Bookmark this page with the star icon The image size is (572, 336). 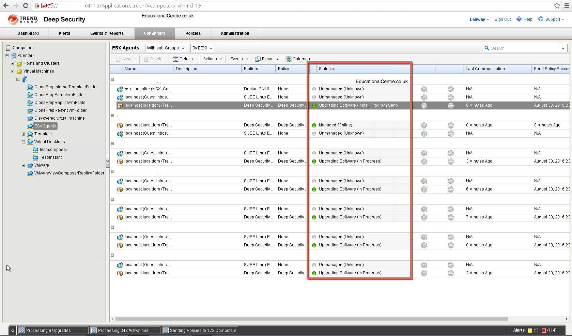click(x=557, y=5)
